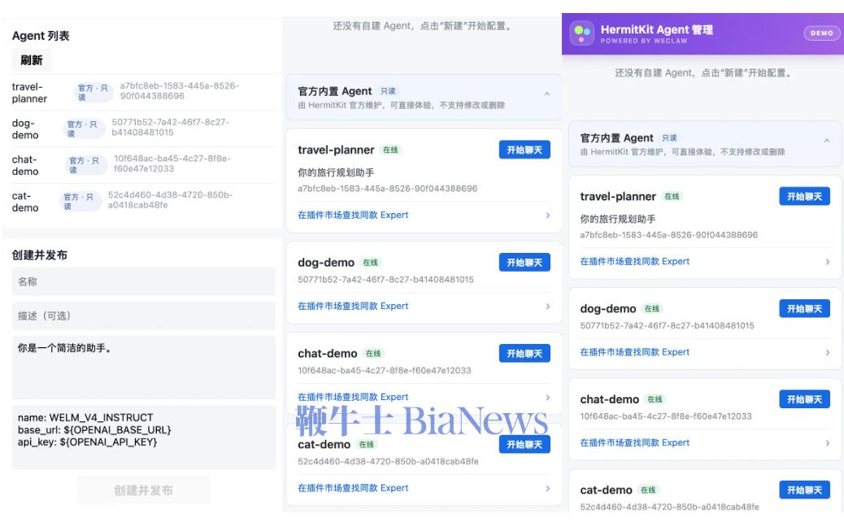Select cat-demo row in left Agent list
Screen dimensions: 844x527
tap(143, 202)
